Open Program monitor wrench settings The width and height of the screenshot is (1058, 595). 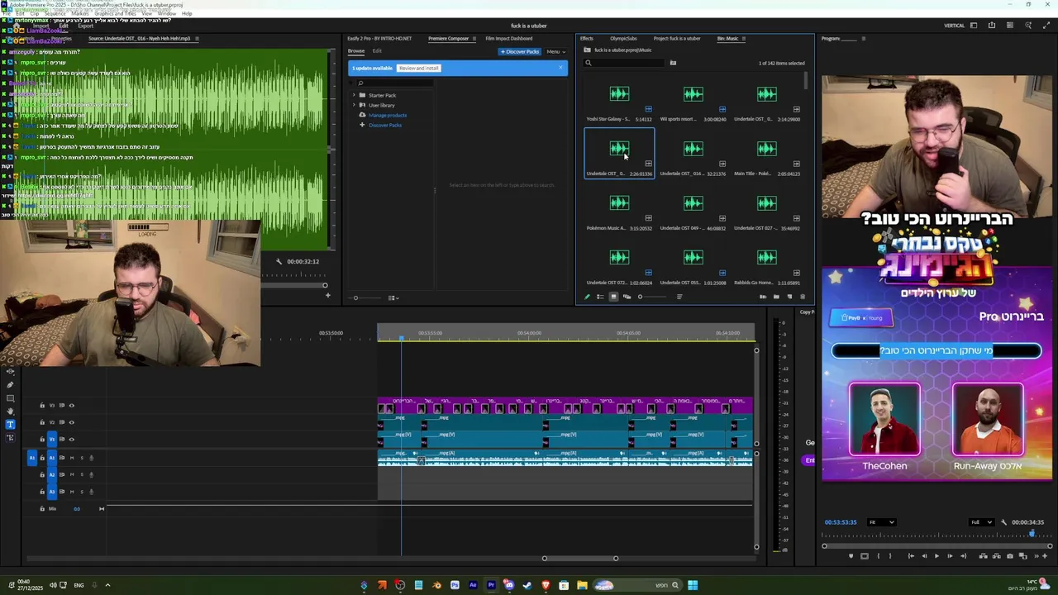coord(1003,522)
